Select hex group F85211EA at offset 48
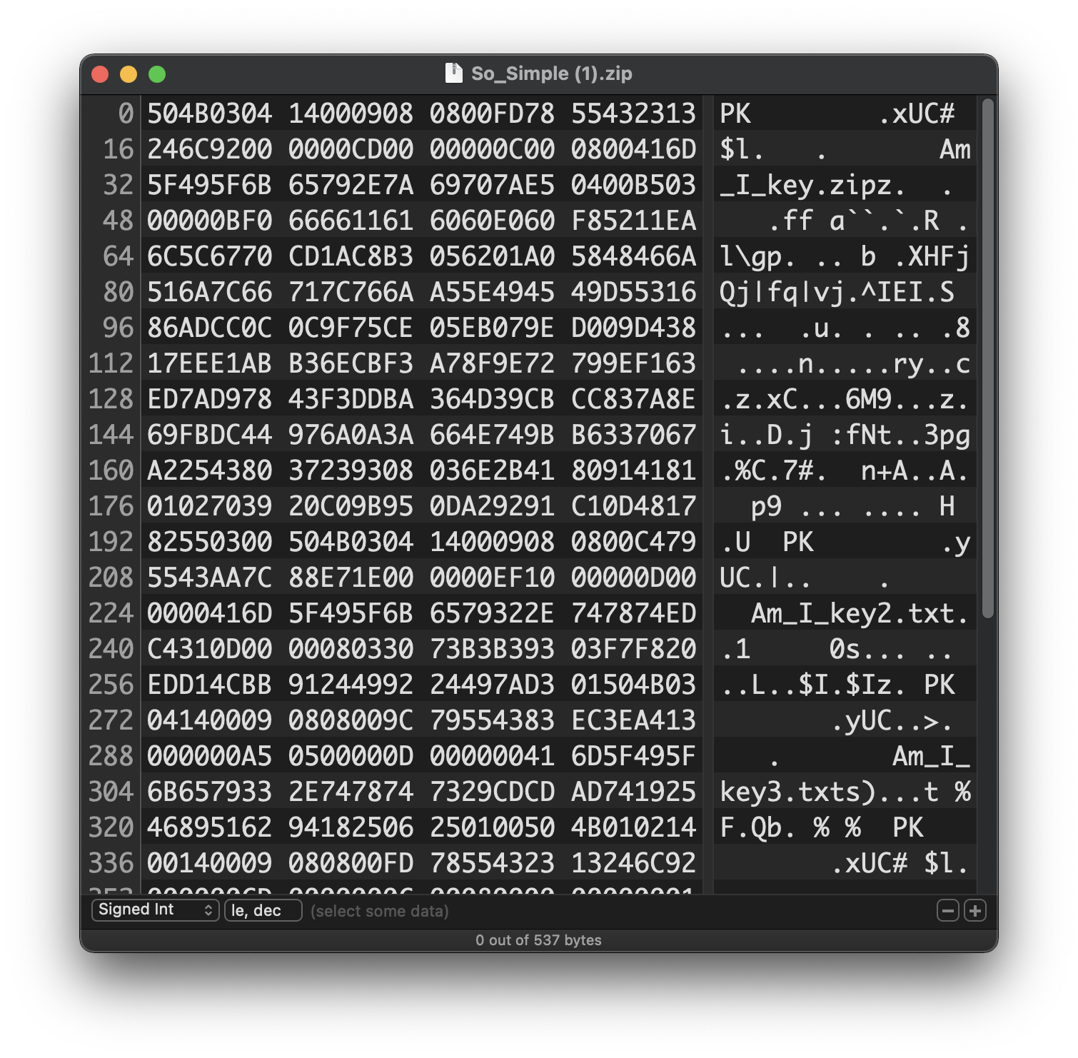The width and height of the screenshot is (1078, 1058). [633, 221]
